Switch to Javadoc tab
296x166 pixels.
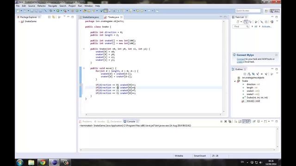tap(100, 122)
